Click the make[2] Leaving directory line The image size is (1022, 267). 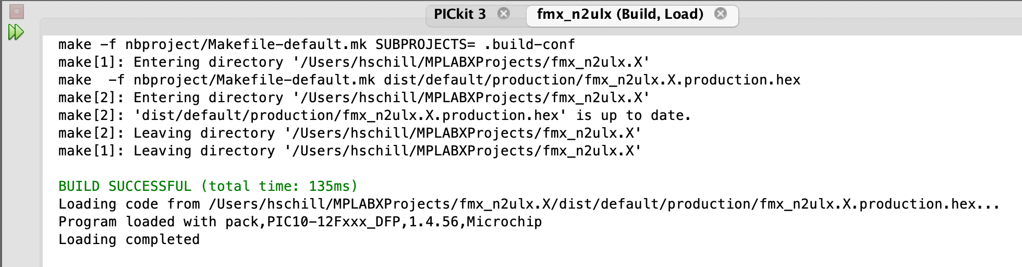(x=349, y=133)
